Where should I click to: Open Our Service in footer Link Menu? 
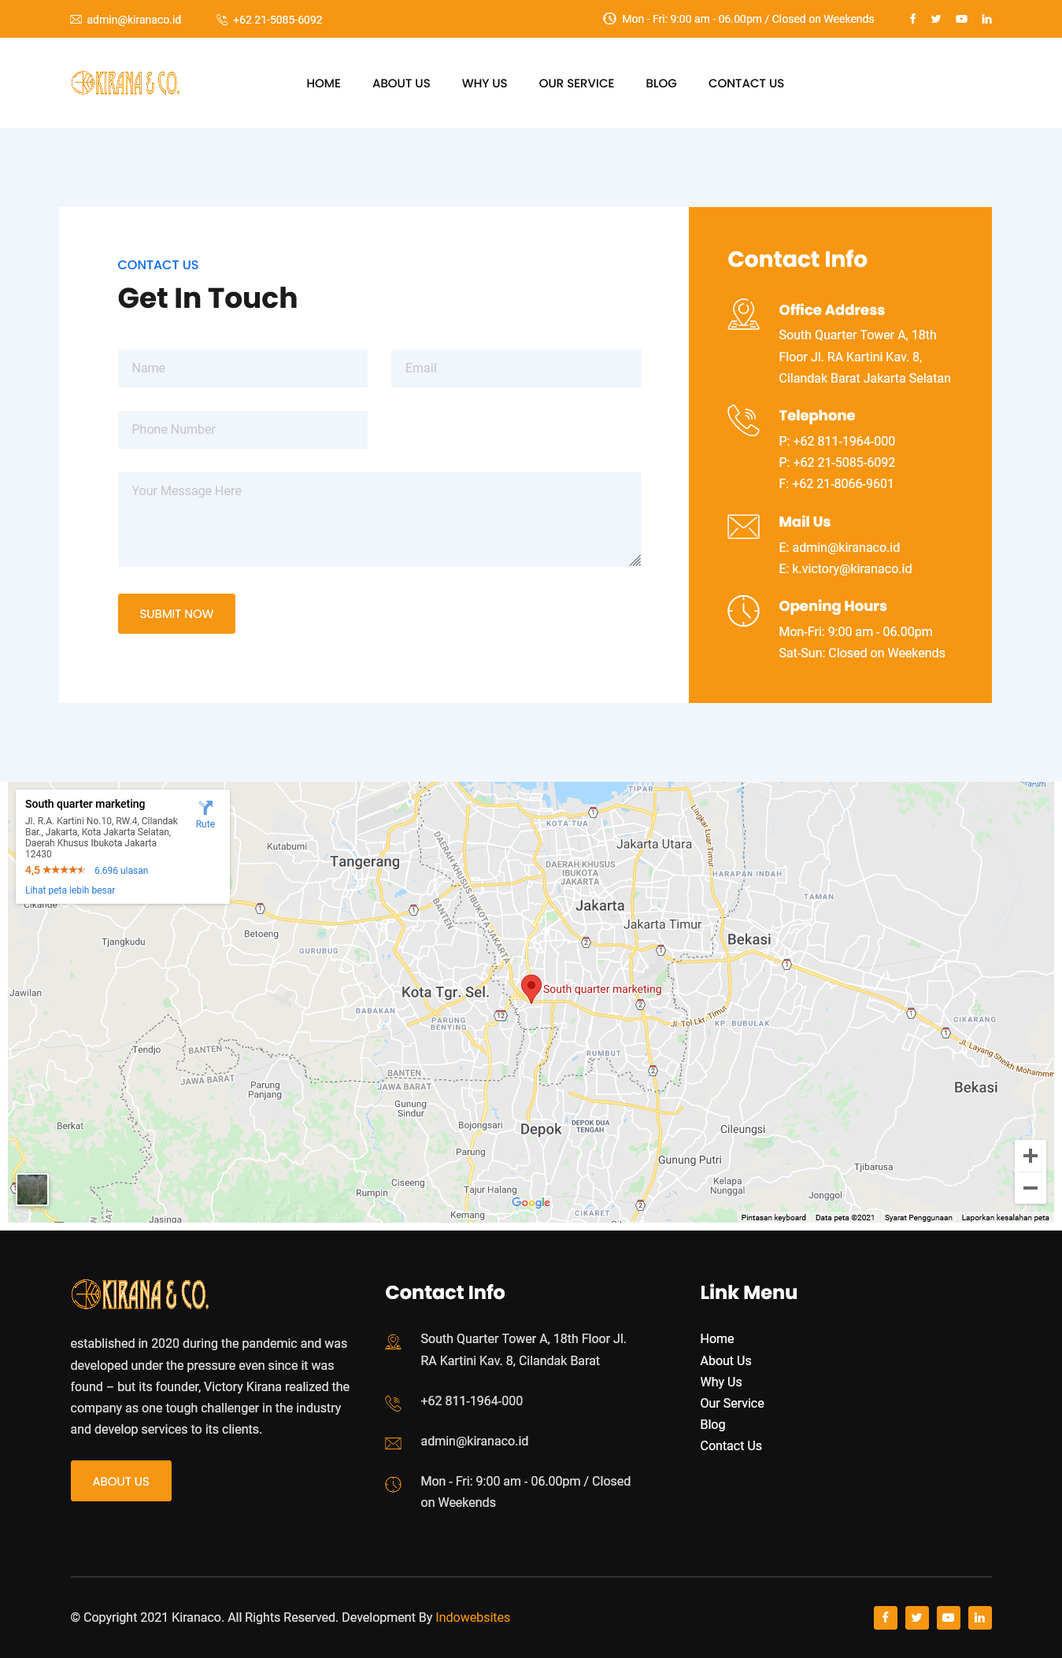coord(732,1403)
